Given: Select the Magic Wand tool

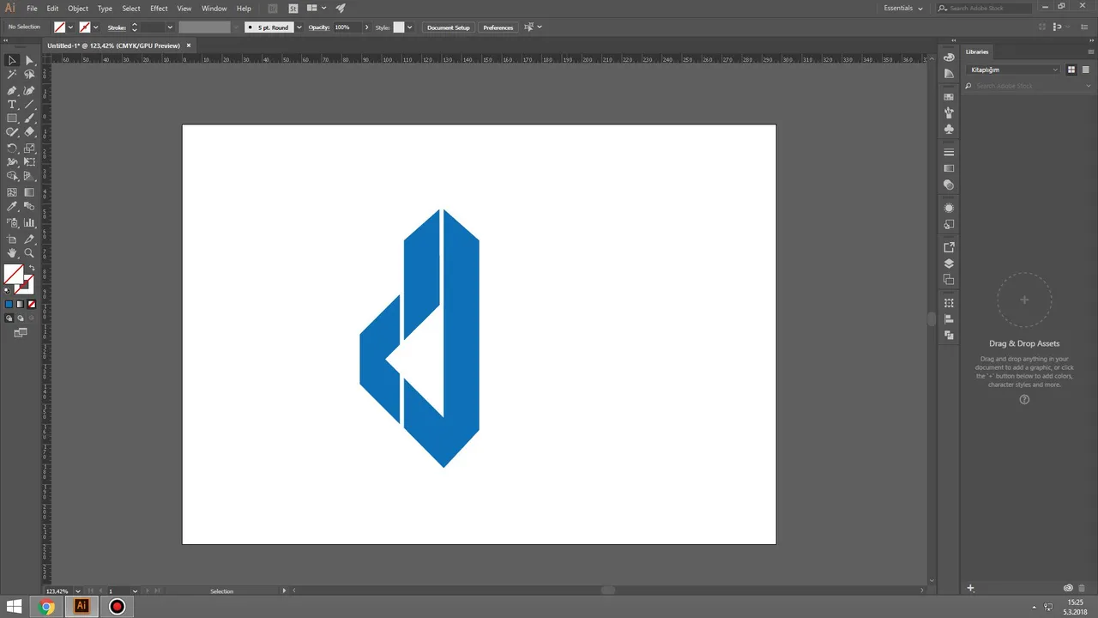Looking at the screenshot, I should coord(12,75).
